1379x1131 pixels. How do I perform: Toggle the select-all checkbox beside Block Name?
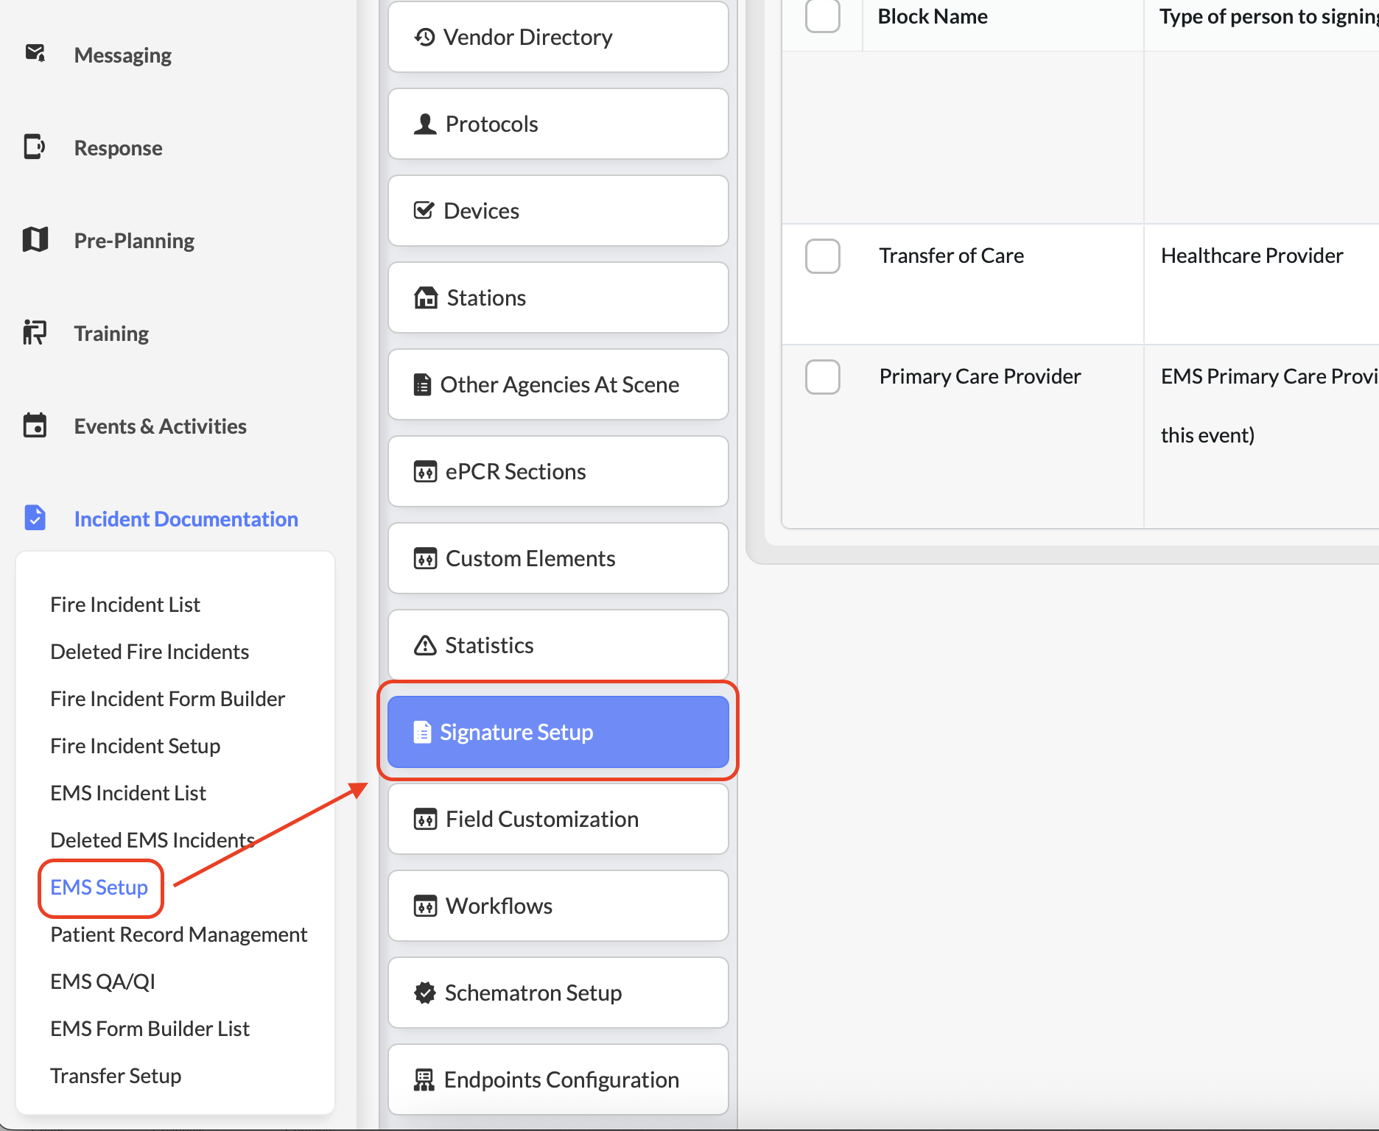(822, 16)
